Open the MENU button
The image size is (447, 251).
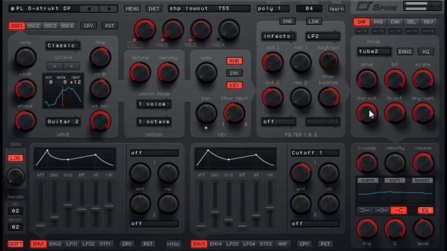tap(132, 9)
